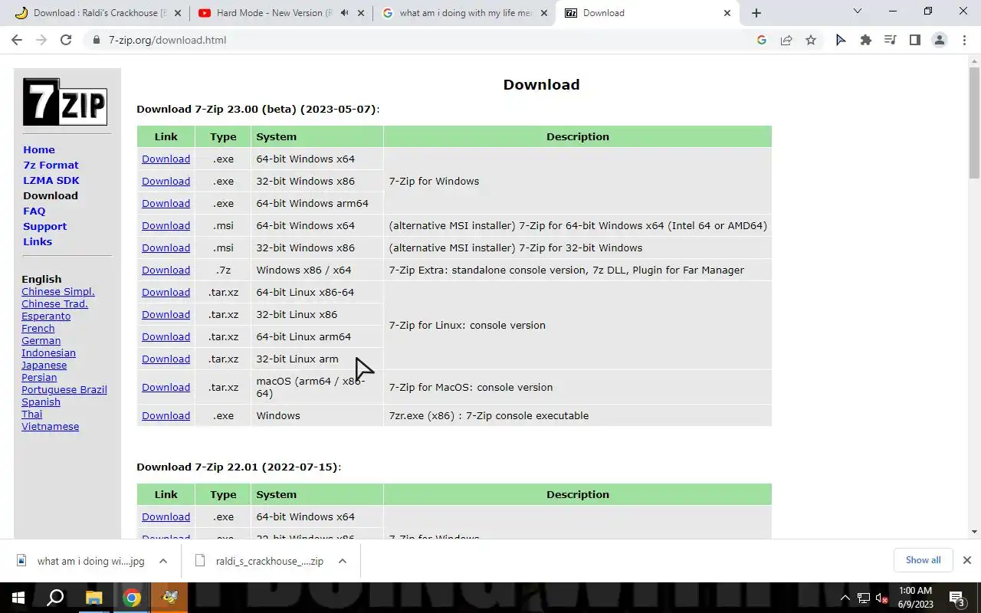Bookmark this page with the star icon
The width and height of the screenshot is (981, 613).
click(x=811, y=40)
